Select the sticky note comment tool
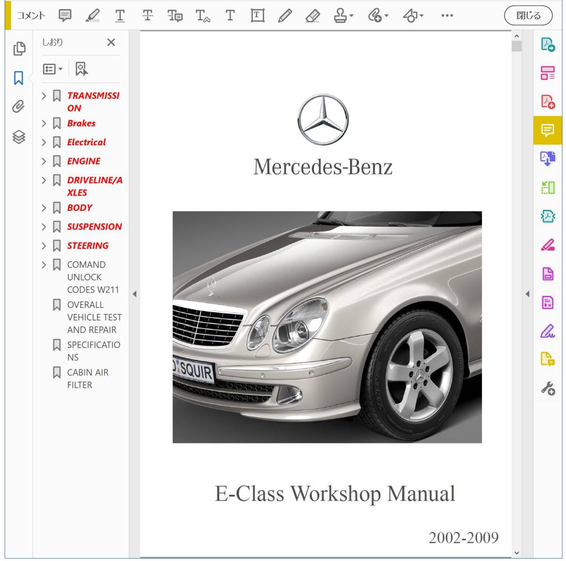The height and width of the screenshot is (561, 566). click(65, 15)
